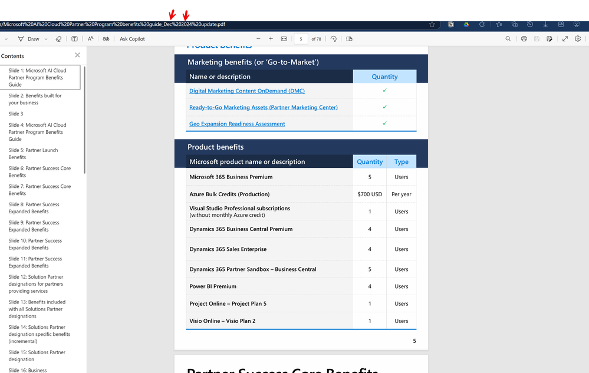
Task: Zoom in on the PDF page
Action: [271, 39]
